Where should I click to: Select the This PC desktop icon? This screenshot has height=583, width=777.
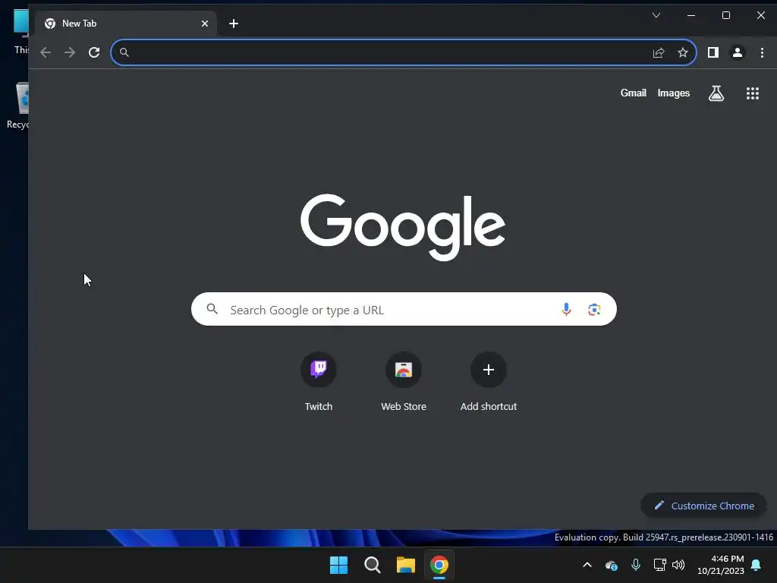click(20, 30)
